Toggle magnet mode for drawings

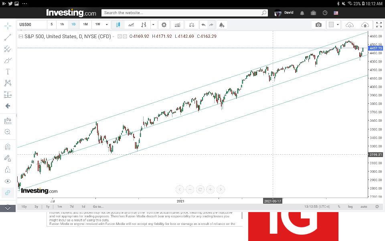point(8,147)
